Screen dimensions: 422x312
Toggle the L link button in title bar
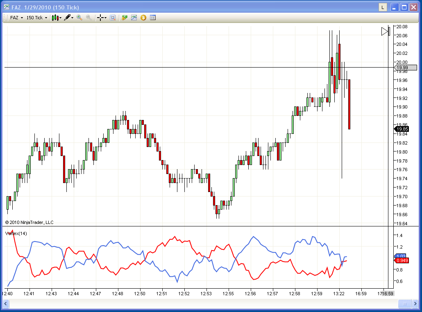[383, 7]
